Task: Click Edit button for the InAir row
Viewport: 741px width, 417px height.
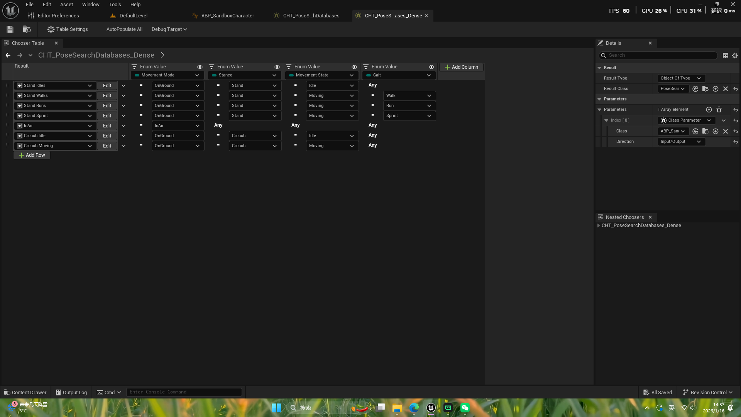Action: pyautogui.click(x=107, y=126)
